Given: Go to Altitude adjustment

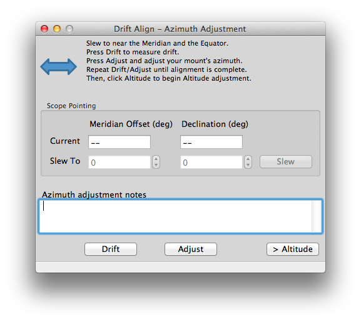Looking at the screenshot, I should (293, 249).
